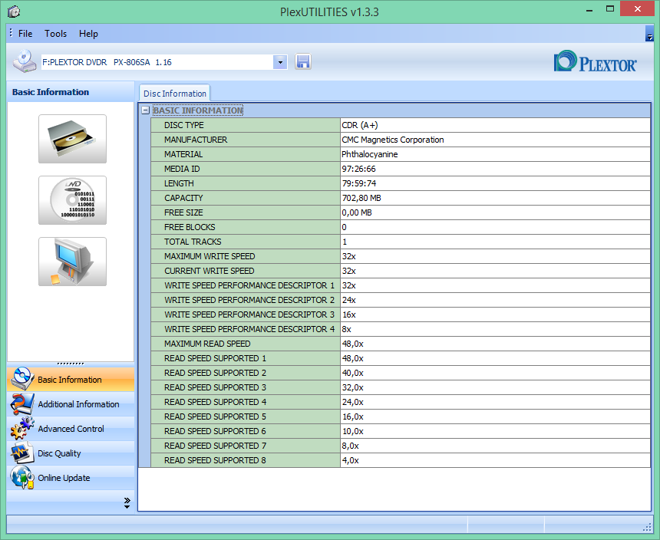Select the DISC TYPE value CDR (A+)
Viewport: 660px width, 540px height.
pos(360,125)
